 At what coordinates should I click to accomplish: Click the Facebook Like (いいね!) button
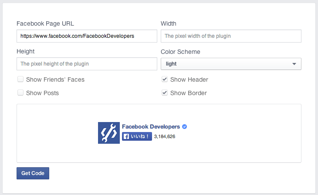tap(137, 136)
